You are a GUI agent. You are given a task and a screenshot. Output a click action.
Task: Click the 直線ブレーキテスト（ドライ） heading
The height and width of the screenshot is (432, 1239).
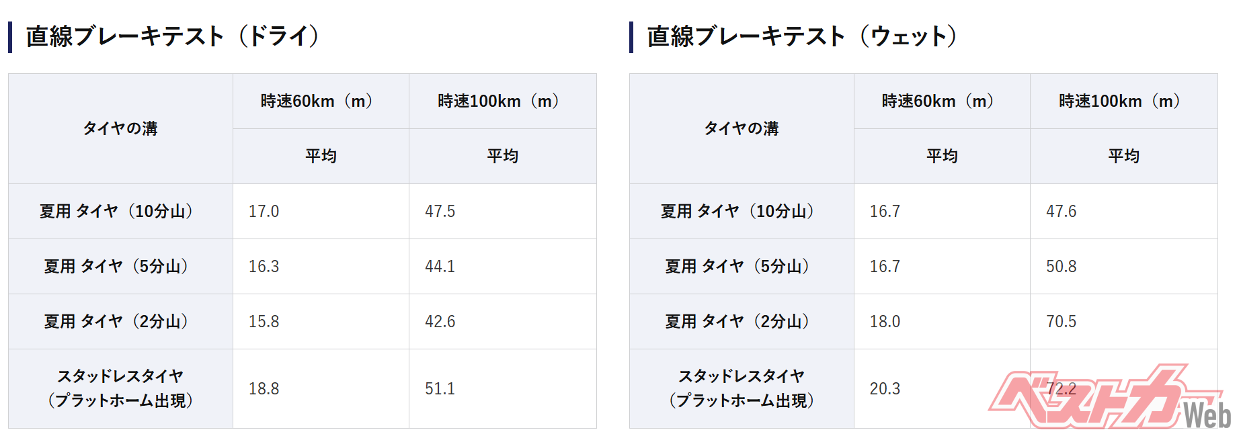[172, 36]
